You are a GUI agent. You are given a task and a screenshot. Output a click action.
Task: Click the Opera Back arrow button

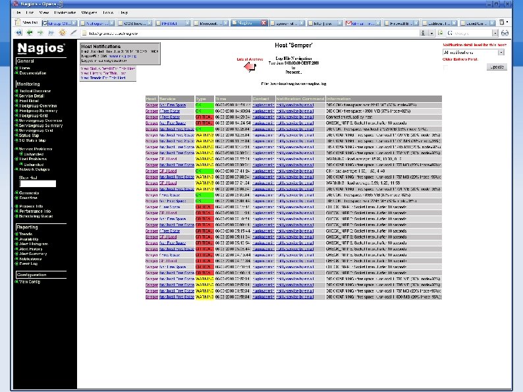[30, 33]
